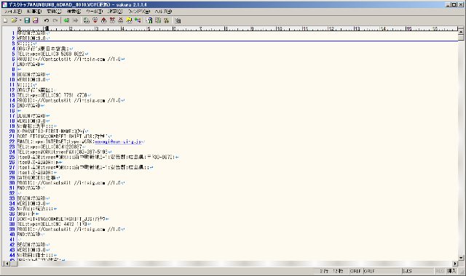This screenshot has height=276, width=466.
Task: Click the window title bar text
Action: coord(78,4)
